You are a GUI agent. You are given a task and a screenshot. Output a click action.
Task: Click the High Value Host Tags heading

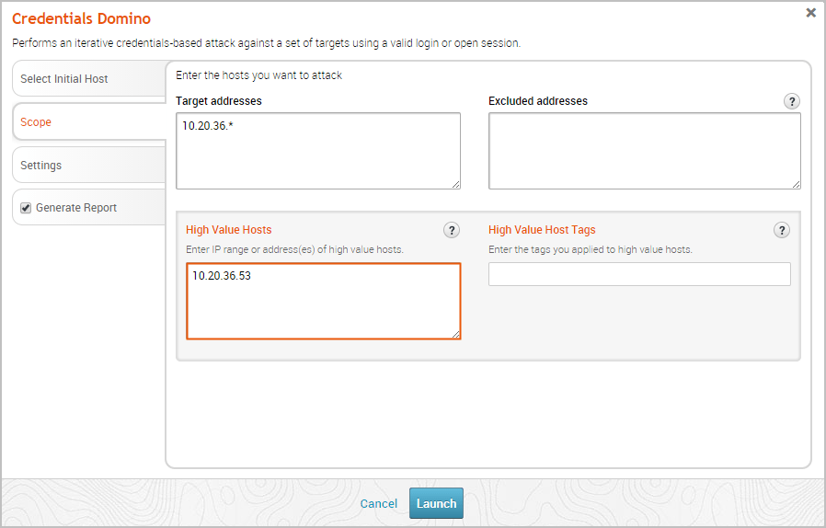point(542,230)
